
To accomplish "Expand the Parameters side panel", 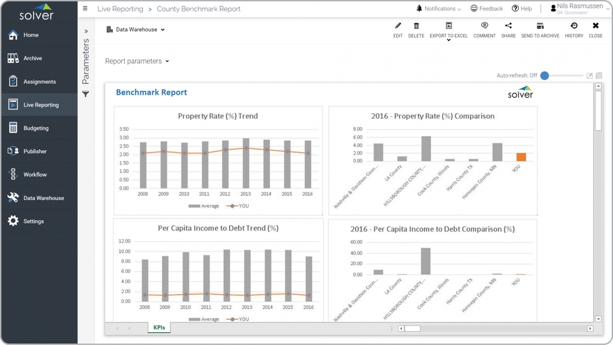I will (x=86, y=31).
